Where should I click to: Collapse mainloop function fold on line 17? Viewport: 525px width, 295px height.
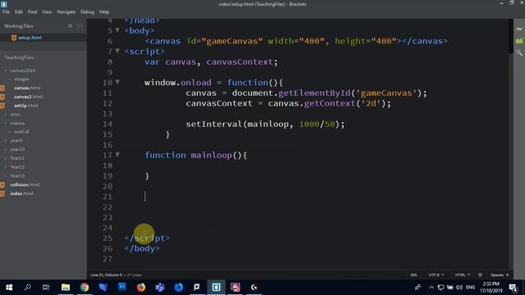pos(117,155)
